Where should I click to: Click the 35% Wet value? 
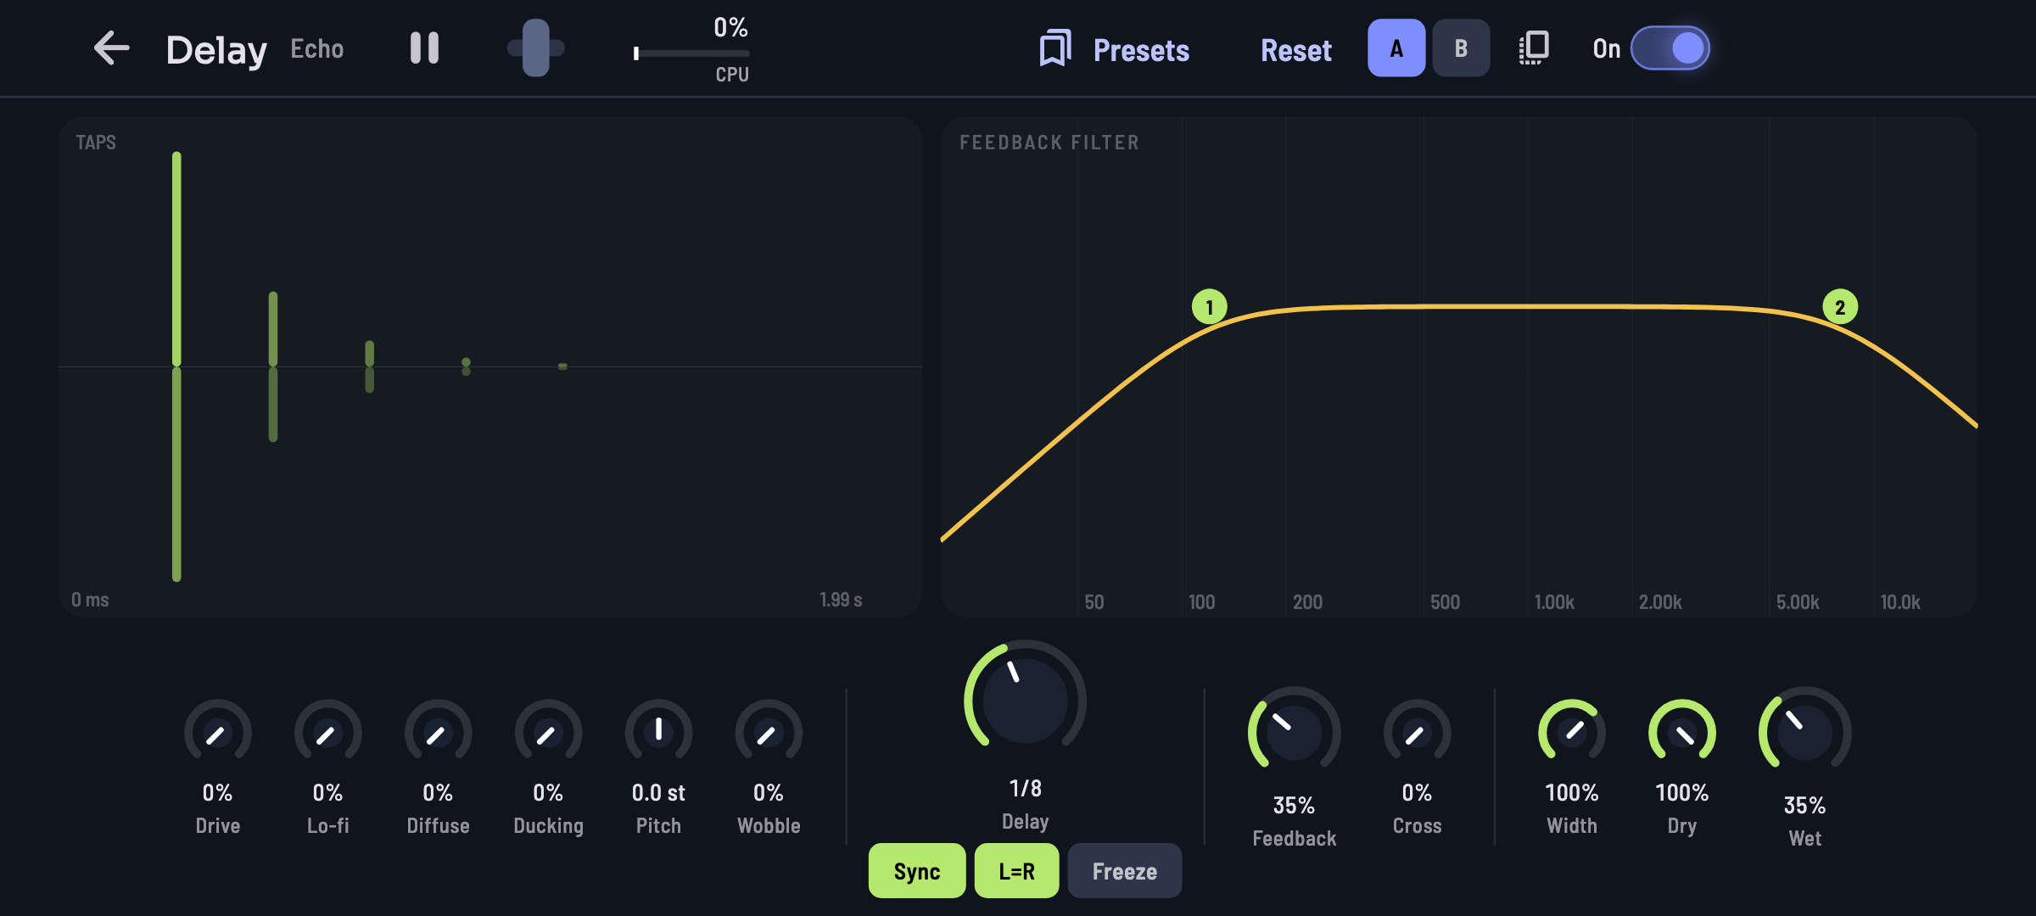pyautogui.click(x=1804, y=805)
